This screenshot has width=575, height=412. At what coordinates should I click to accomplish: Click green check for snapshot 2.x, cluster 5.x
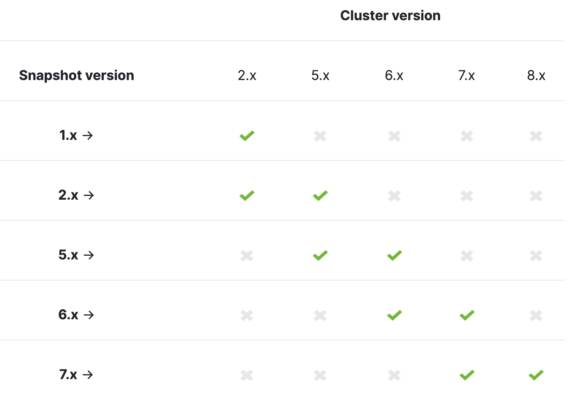click(x=320, y=195)
